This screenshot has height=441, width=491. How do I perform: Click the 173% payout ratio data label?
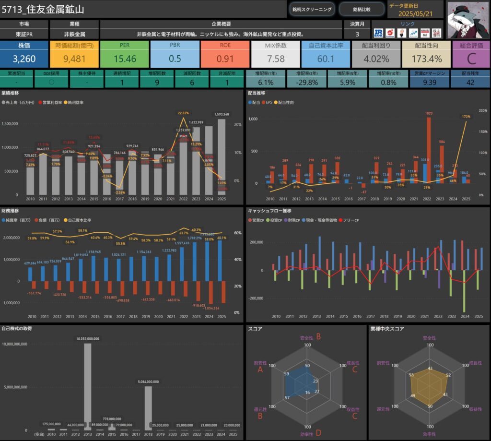click(466, 117)
